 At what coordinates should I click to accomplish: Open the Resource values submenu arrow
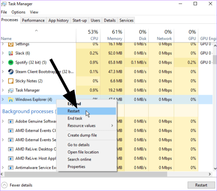tap(112, 126)
